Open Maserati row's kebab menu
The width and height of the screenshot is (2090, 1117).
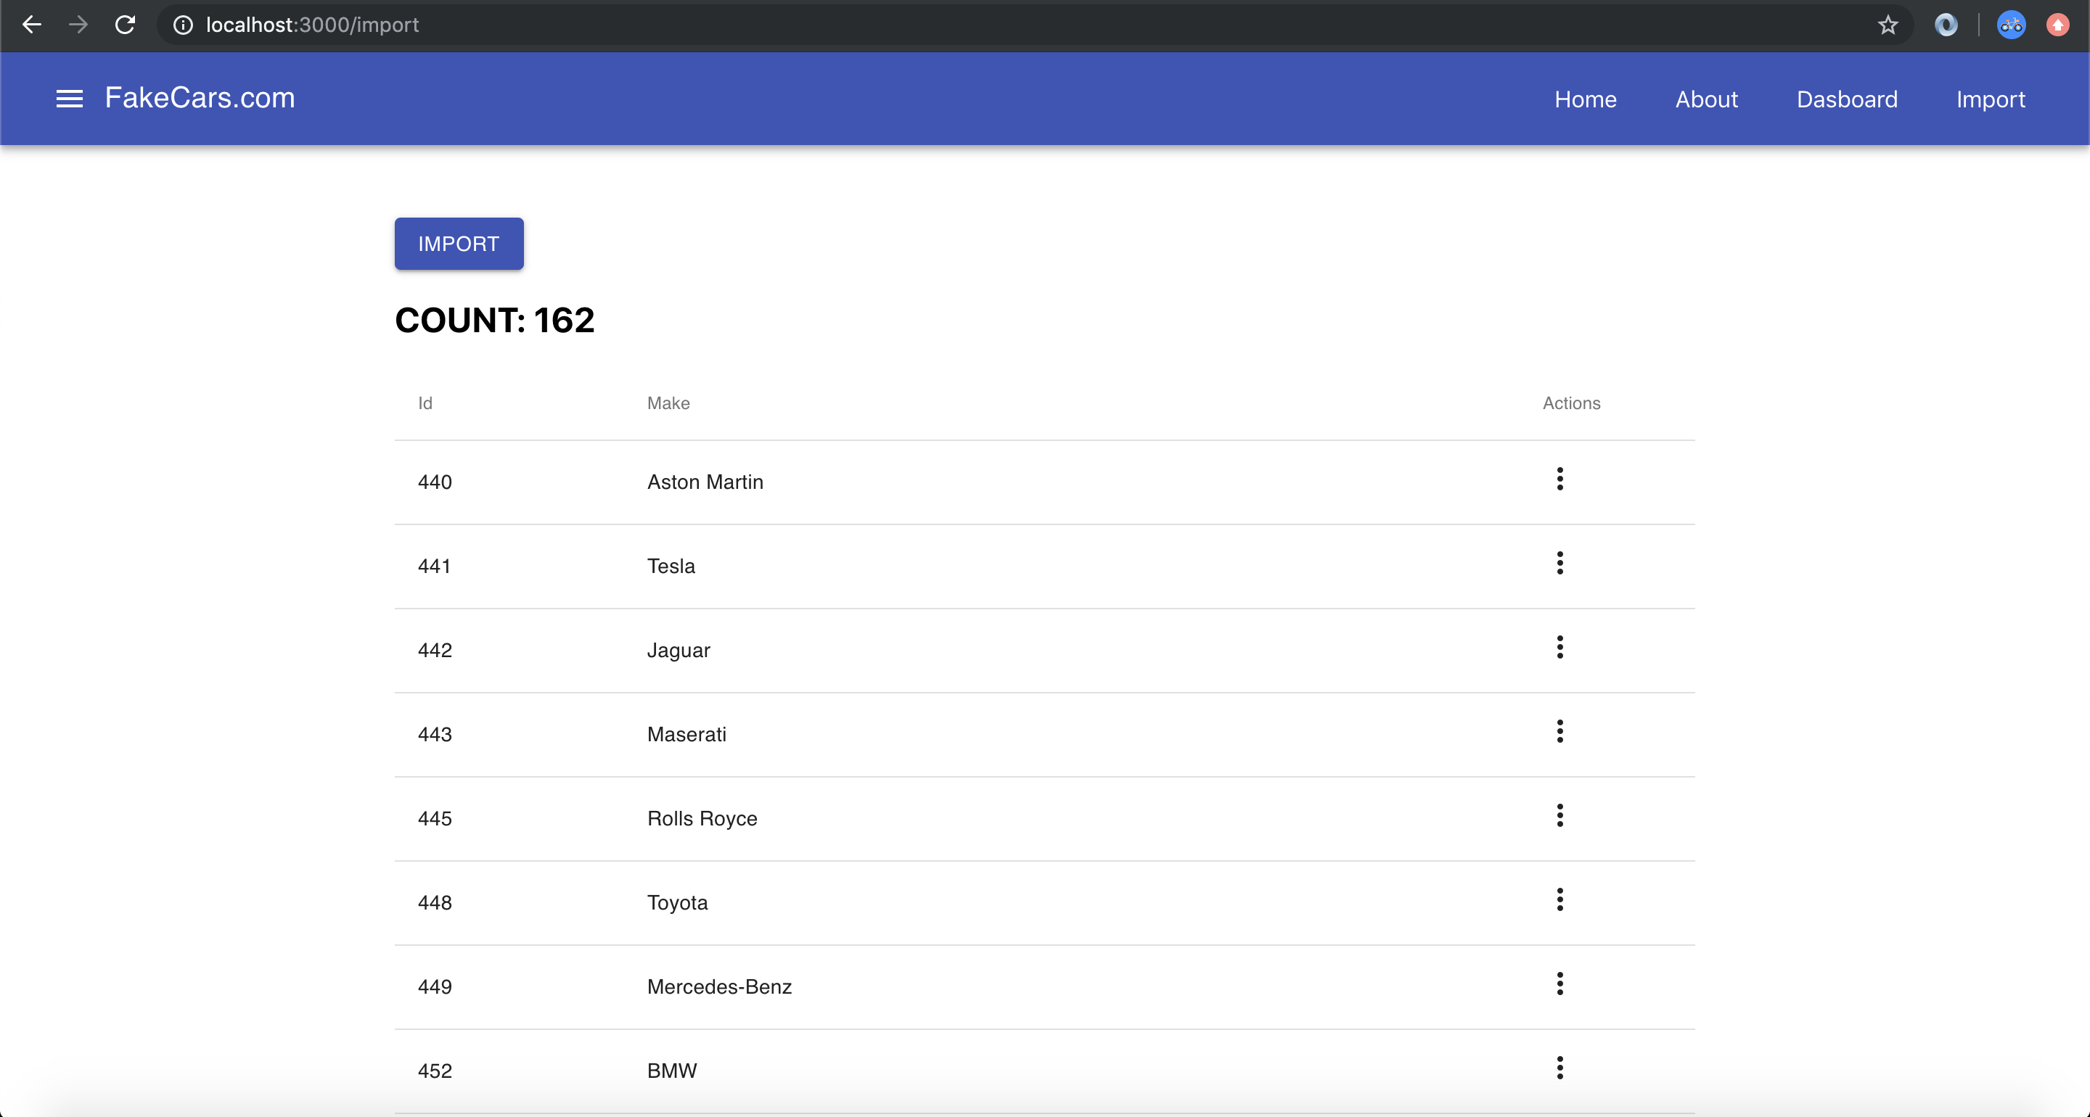1560,732
